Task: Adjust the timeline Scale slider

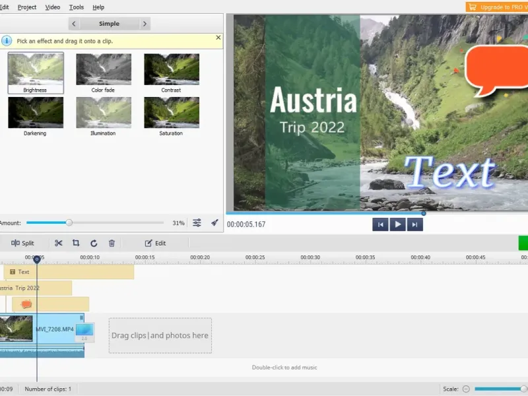Action: [x=501, y=389]
